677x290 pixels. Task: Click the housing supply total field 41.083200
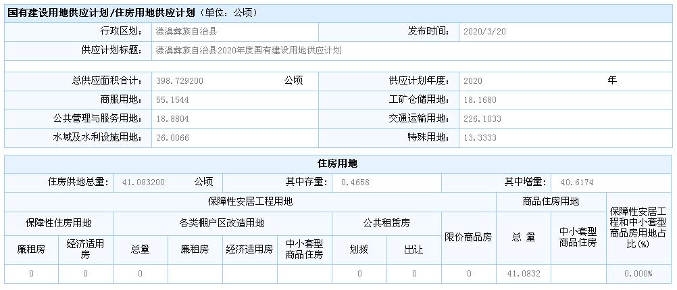pyautogui.click(x=143, y=183)
